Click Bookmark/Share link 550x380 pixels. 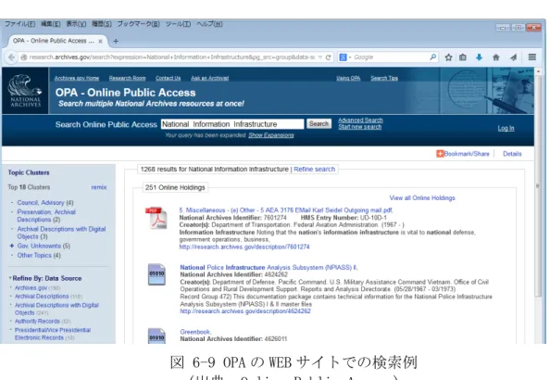(467, 154)
